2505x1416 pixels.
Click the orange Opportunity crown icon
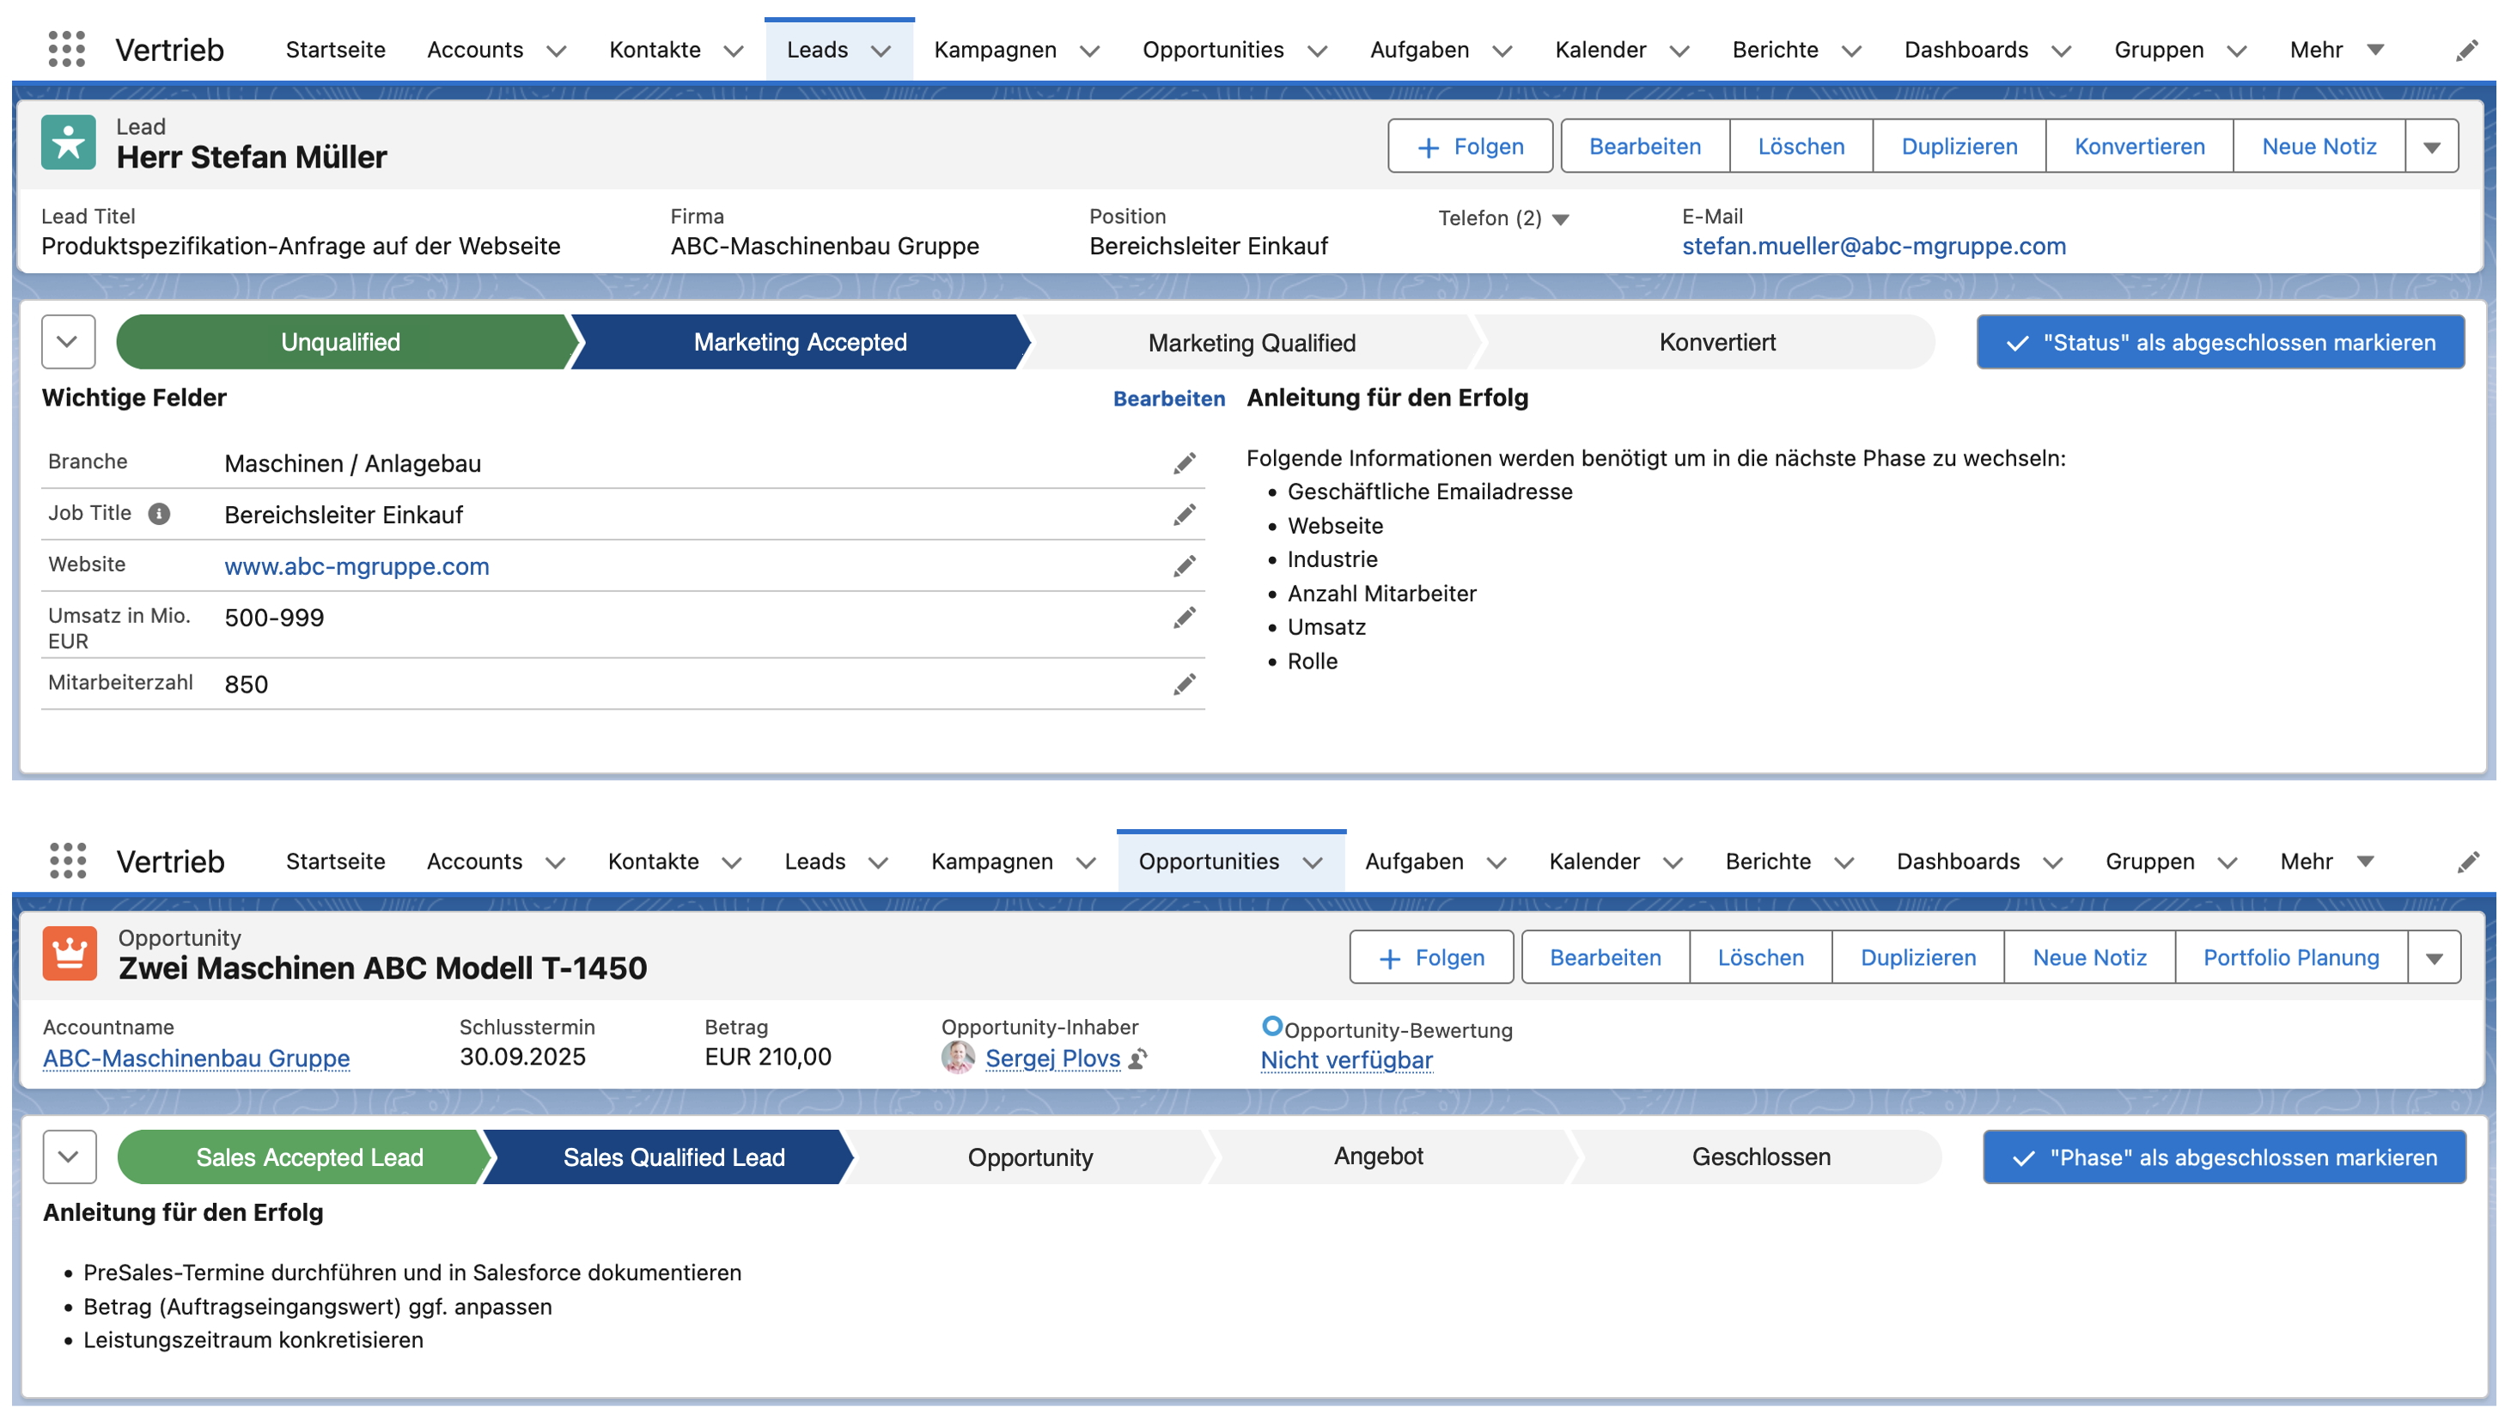pos(70,953)
